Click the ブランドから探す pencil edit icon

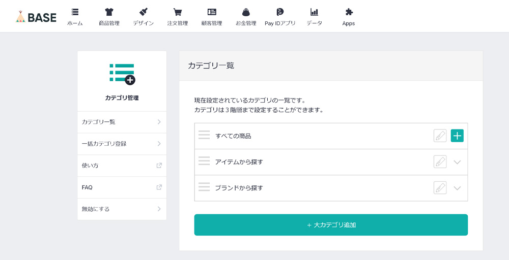pos(440,187)
